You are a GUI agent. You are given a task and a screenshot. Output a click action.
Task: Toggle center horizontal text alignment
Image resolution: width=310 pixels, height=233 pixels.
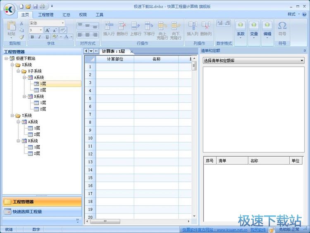88,35
